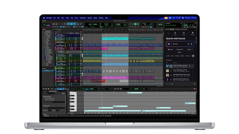Screen dimensions: 239x134
Task: Select the synth tag filter
Action: click(x=168, y=56)
